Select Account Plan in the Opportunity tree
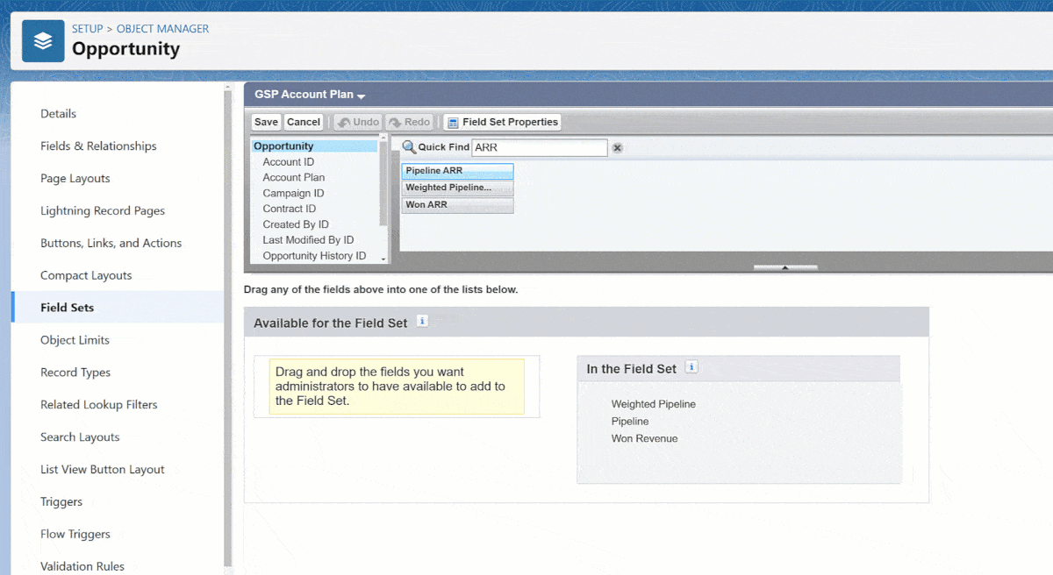The image size is (1053, 575). [293, 177]
